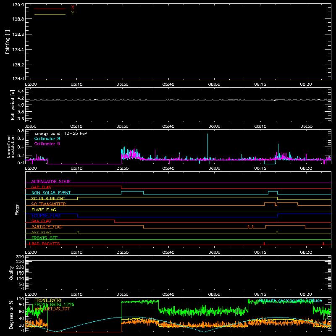Click the '4.4' tick on Roll period axis

pos(21,91)
